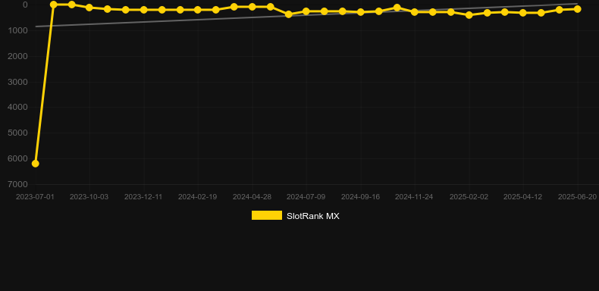Click the data point above 2024-04-28
599x291 pixels.
click(252, 7)
